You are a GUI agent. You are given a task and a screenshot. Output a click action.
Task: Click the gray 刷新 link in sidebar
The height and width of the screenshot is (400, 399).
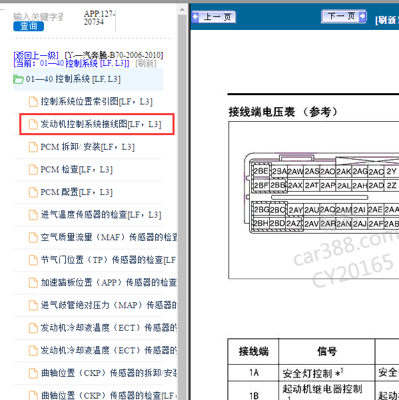(146, 63)
